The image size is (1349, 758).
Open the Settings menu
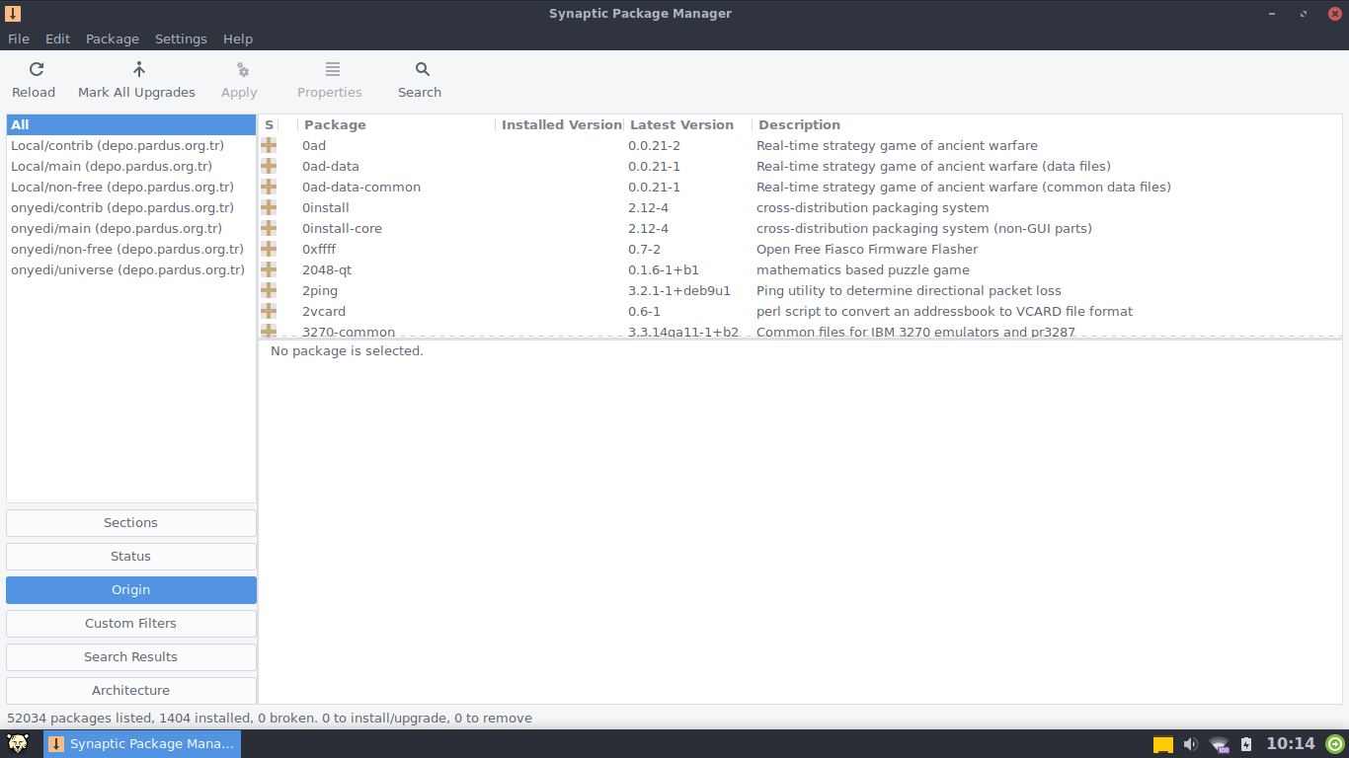[x=181, y=38]
